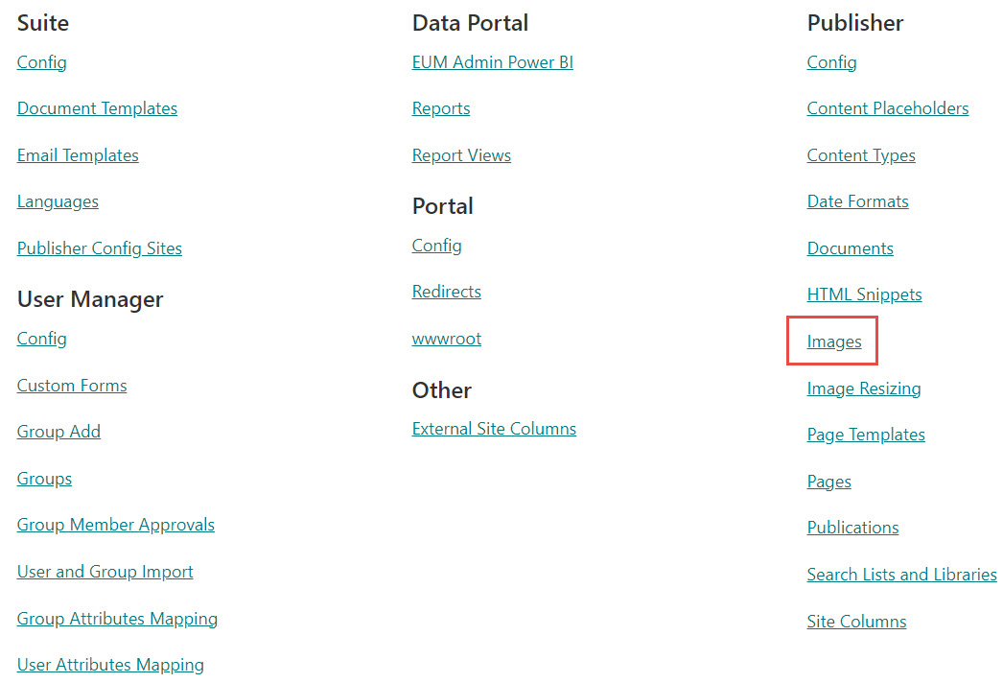
Task: Go to Group Member Approvals
Action: pos(116,525)
